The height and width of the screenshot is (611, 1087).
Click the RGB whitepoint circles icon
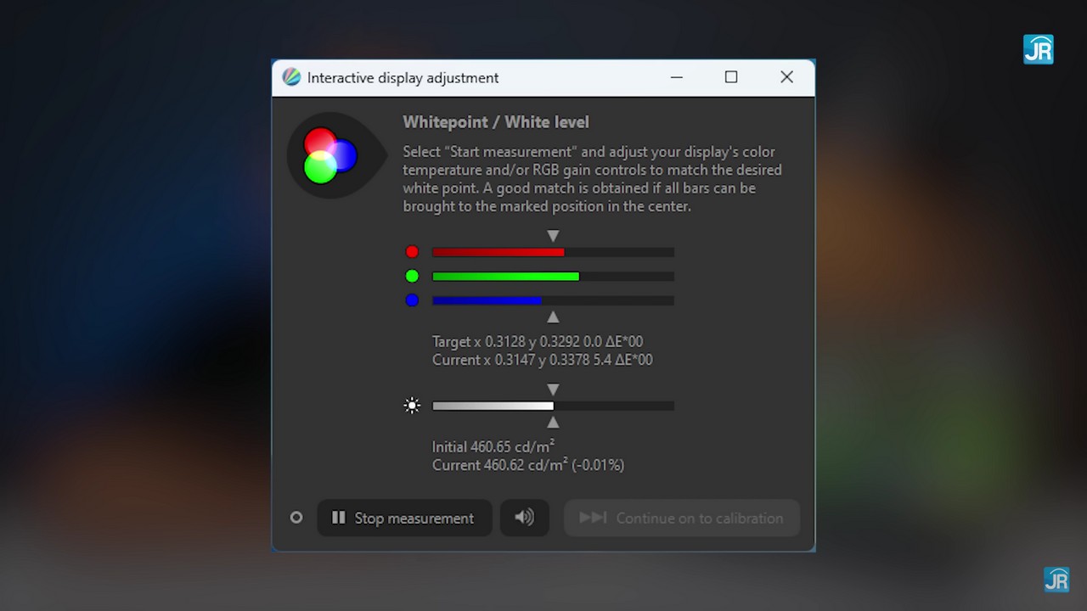pyautogui.click(x=329, y=155)
